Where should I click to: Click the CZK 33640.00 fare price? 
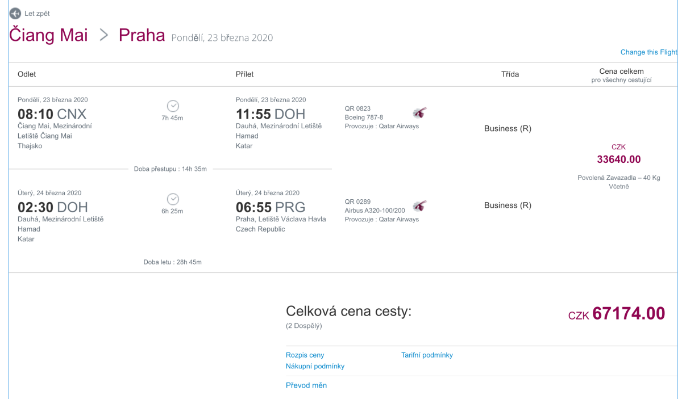(618, 159)
